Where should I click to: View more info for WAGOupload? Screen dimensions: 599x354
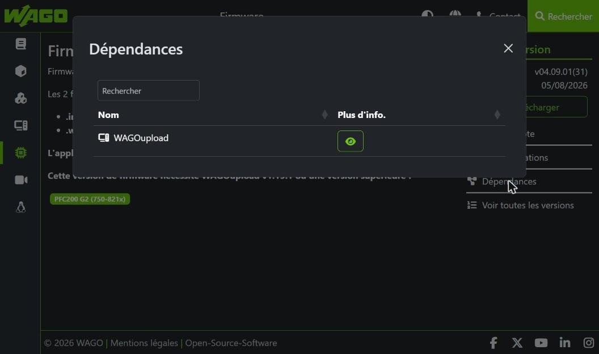[x=351, y=141]
